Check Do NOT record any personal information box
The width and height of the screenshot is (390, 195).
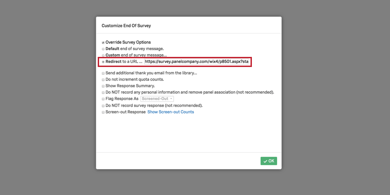coord(103,92)
